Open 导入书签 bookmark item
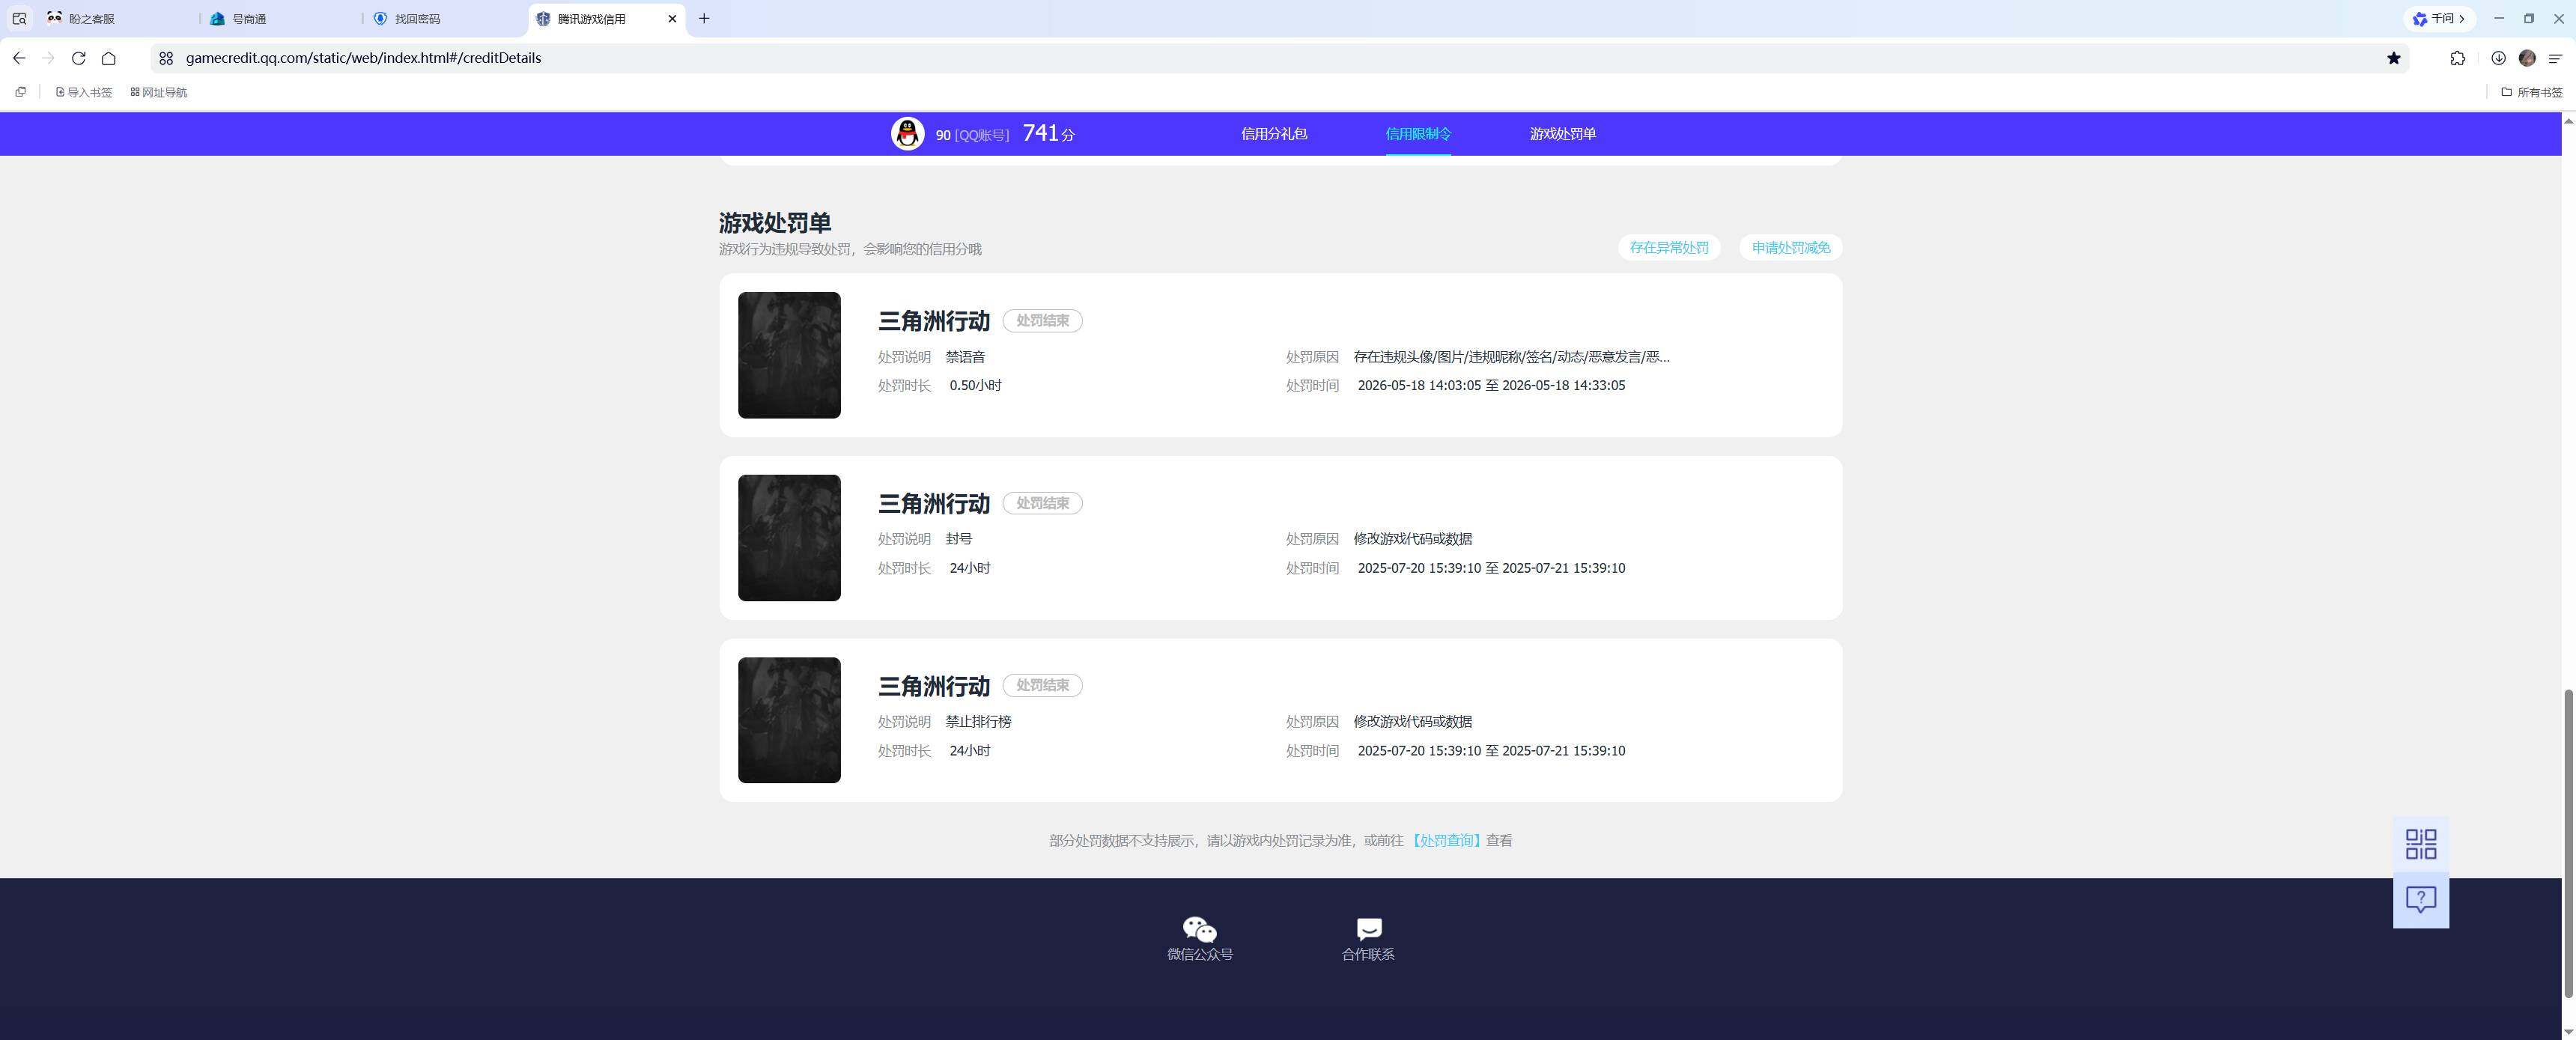 pyautogui.click(x=84, y=92)
